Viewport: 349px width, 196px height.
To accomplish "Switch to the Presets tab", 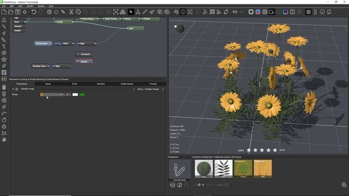I will (x=153, y=84).
